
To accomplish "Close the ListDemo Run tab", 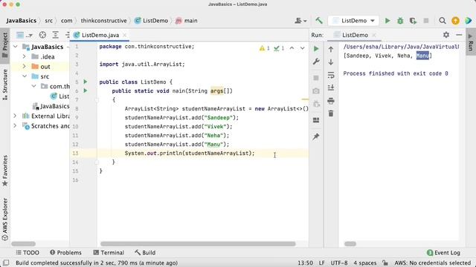I will 374,35.
